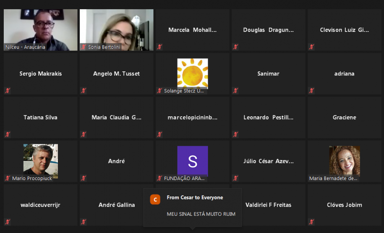Click Mario Procopiuck profile photo
This screenshot has height=233, width=384.
click(x=41, y=161)
